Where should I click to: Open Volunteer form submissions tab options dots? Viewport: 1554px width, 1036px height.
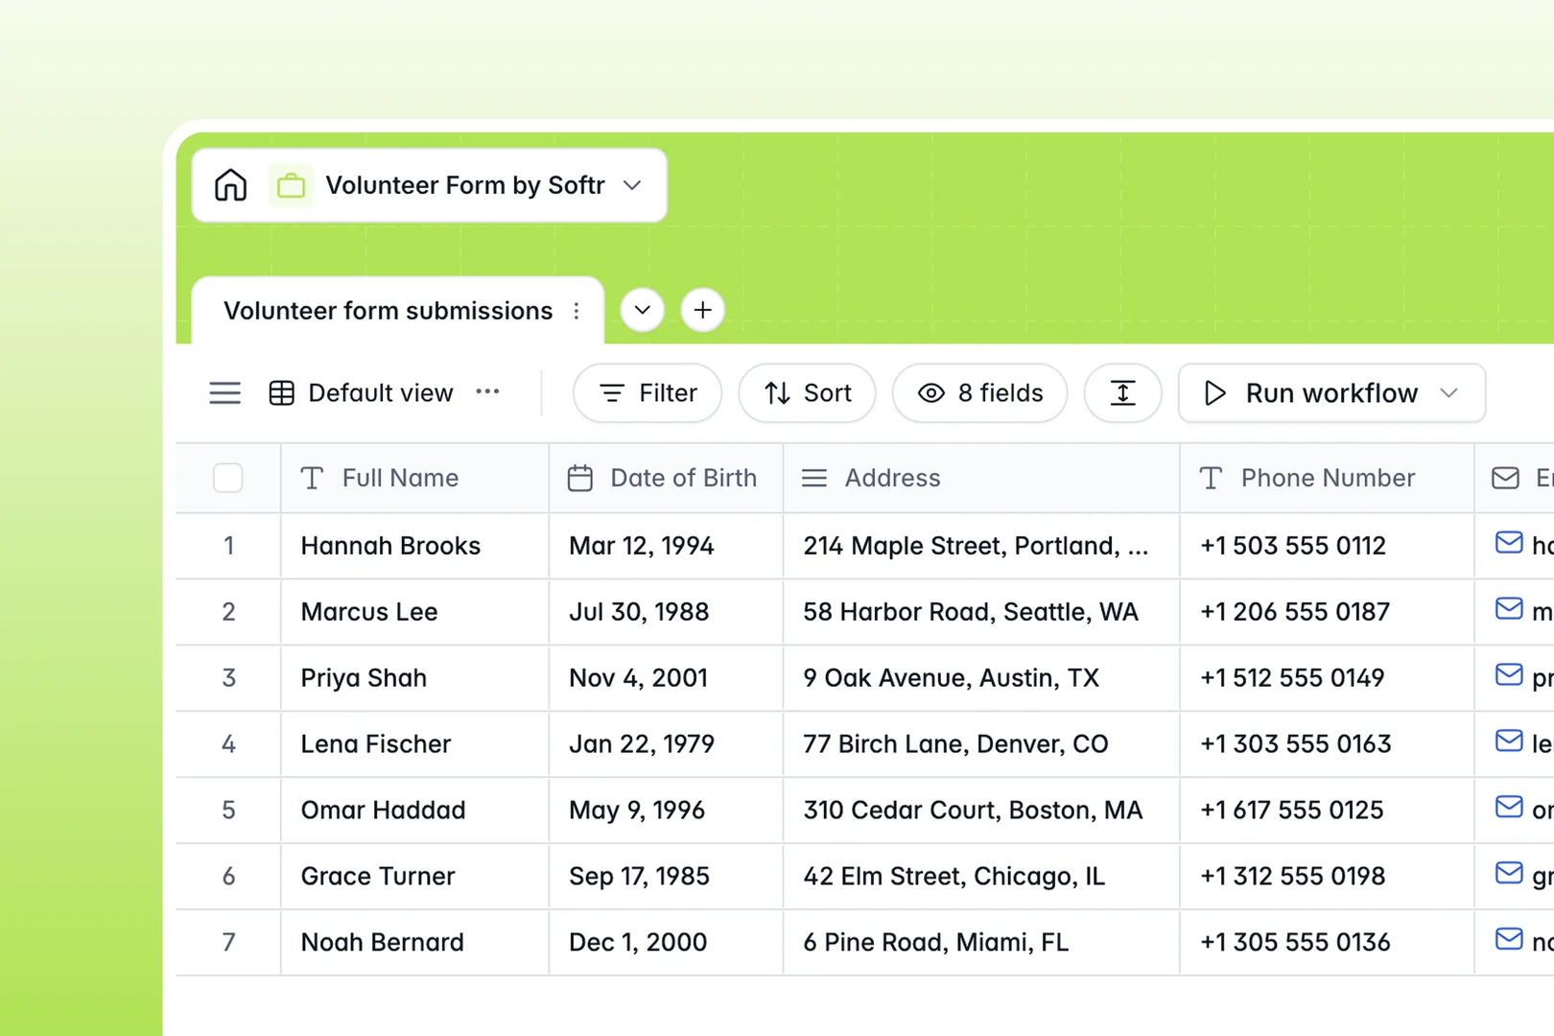click(x=577, y=311)
